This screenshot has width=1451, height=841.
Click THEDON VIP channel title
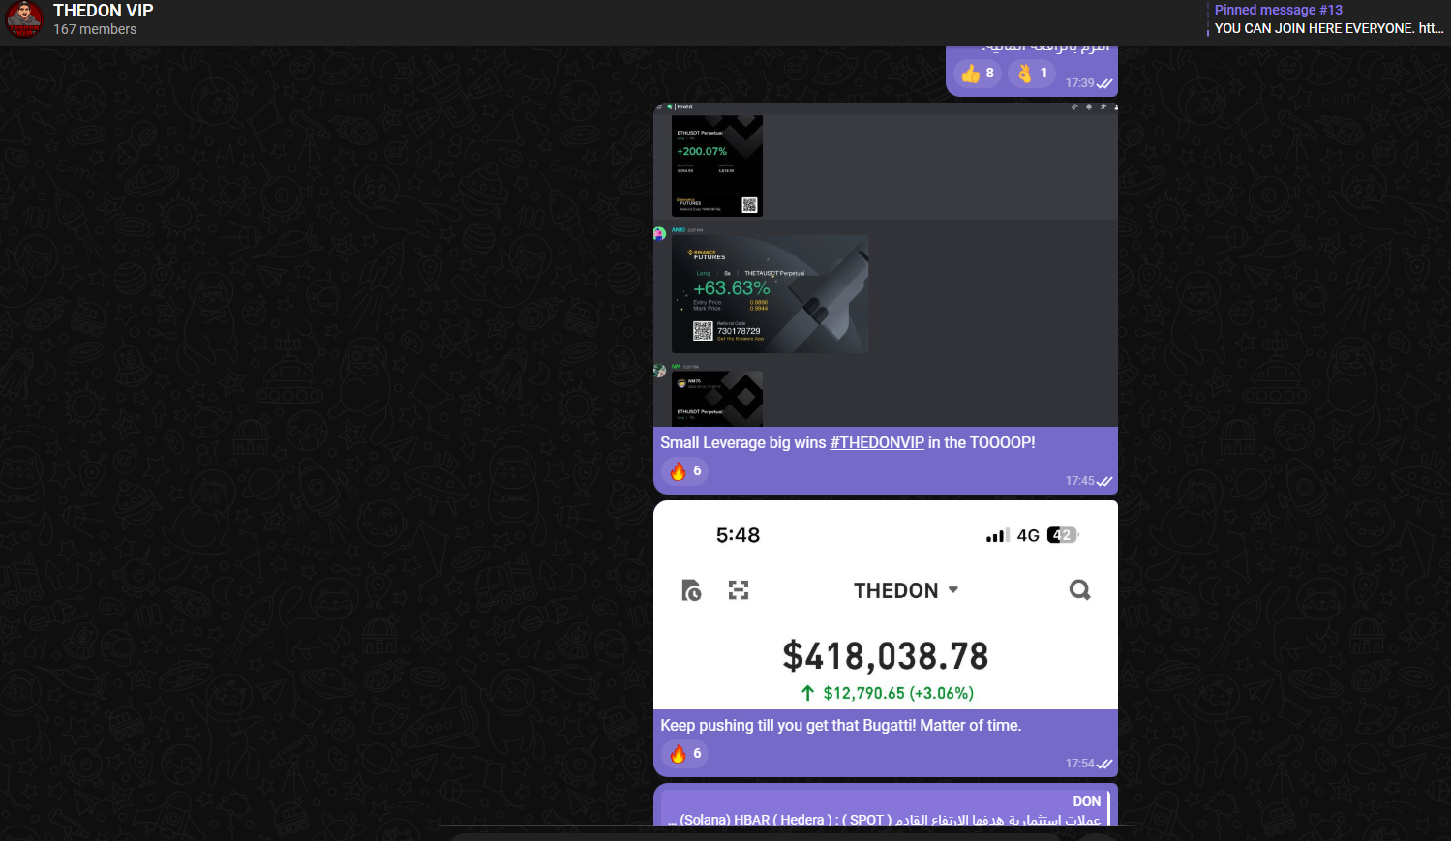click(x=104, y=11)
